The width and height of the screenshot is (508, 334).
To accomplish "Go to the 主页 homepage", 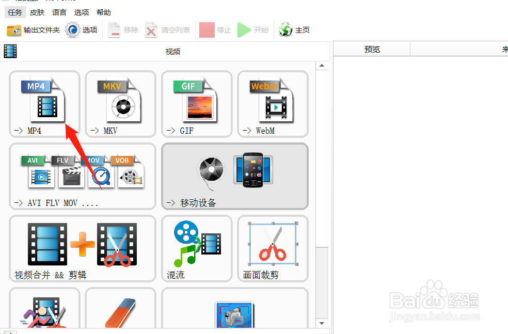I will 294,30.
